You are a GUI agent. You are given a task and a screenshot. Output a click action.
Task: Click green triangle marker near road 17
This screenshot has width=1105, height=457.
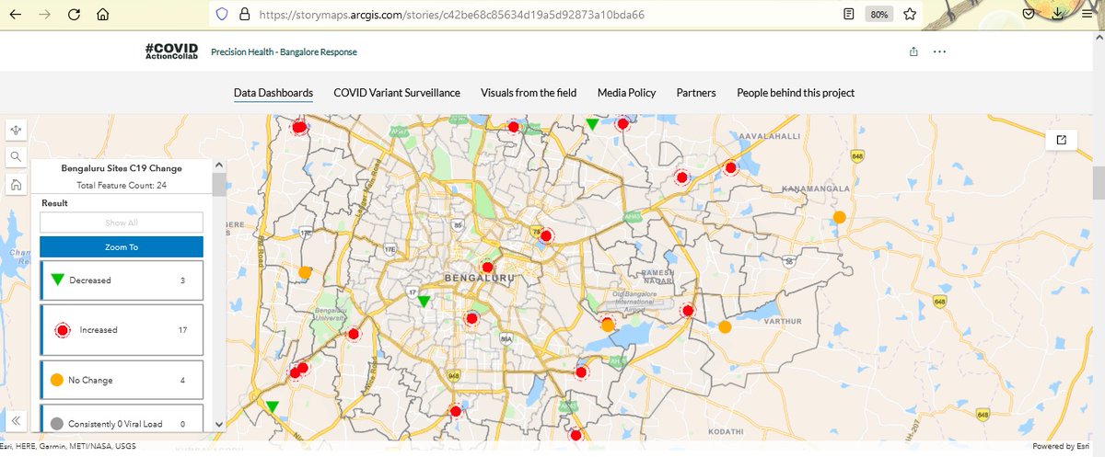424,301
